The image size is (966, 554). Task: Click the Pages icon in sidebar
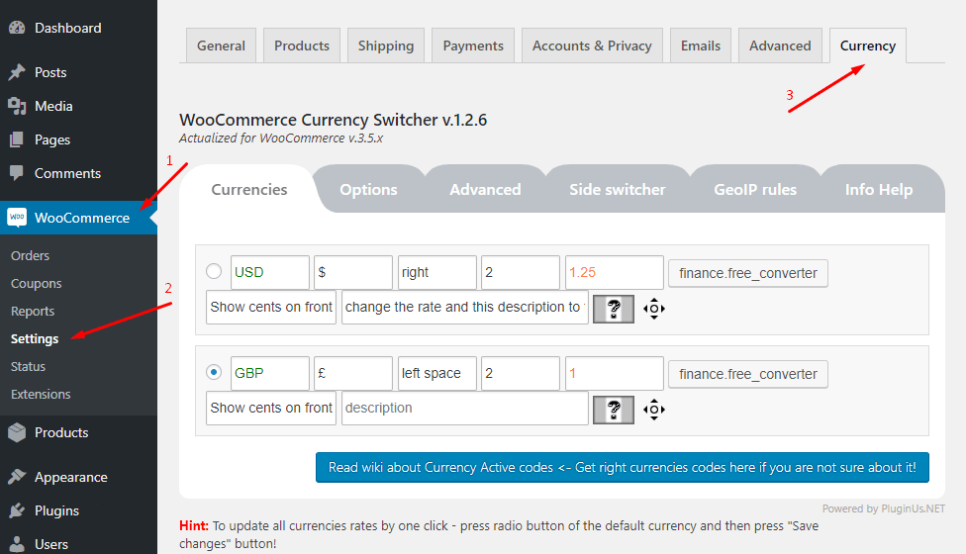(x=17, y=139)
